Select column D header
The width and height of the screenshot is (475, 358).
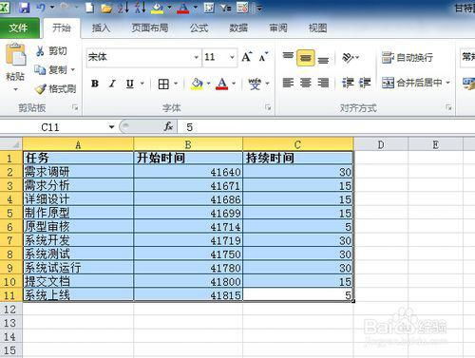tap(381, 144)
